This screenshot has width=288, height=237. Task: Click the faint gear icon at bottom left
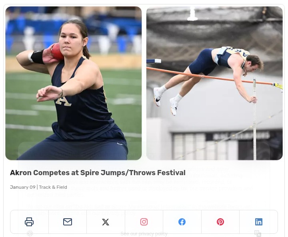30,233
